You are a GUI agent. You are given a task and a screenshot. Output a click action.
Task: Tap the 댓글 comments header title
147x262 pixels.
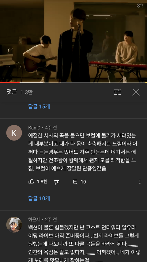[x=12, y=92]
